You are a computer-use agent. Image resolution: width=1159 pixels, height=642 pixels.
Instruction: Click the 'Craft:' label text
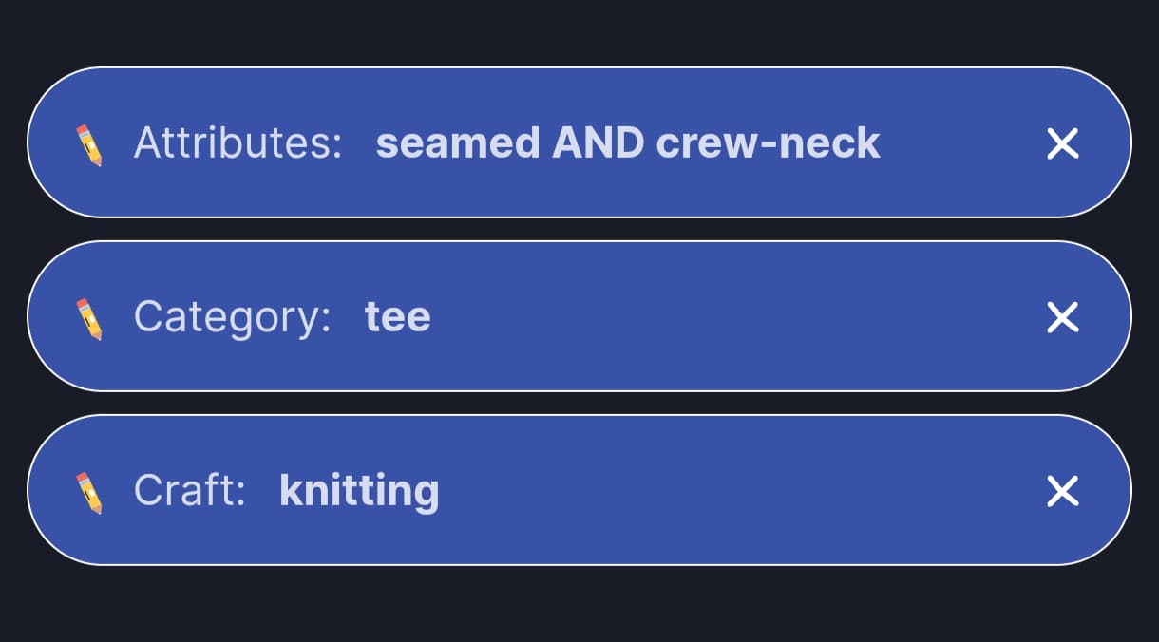tap(190, 491)
